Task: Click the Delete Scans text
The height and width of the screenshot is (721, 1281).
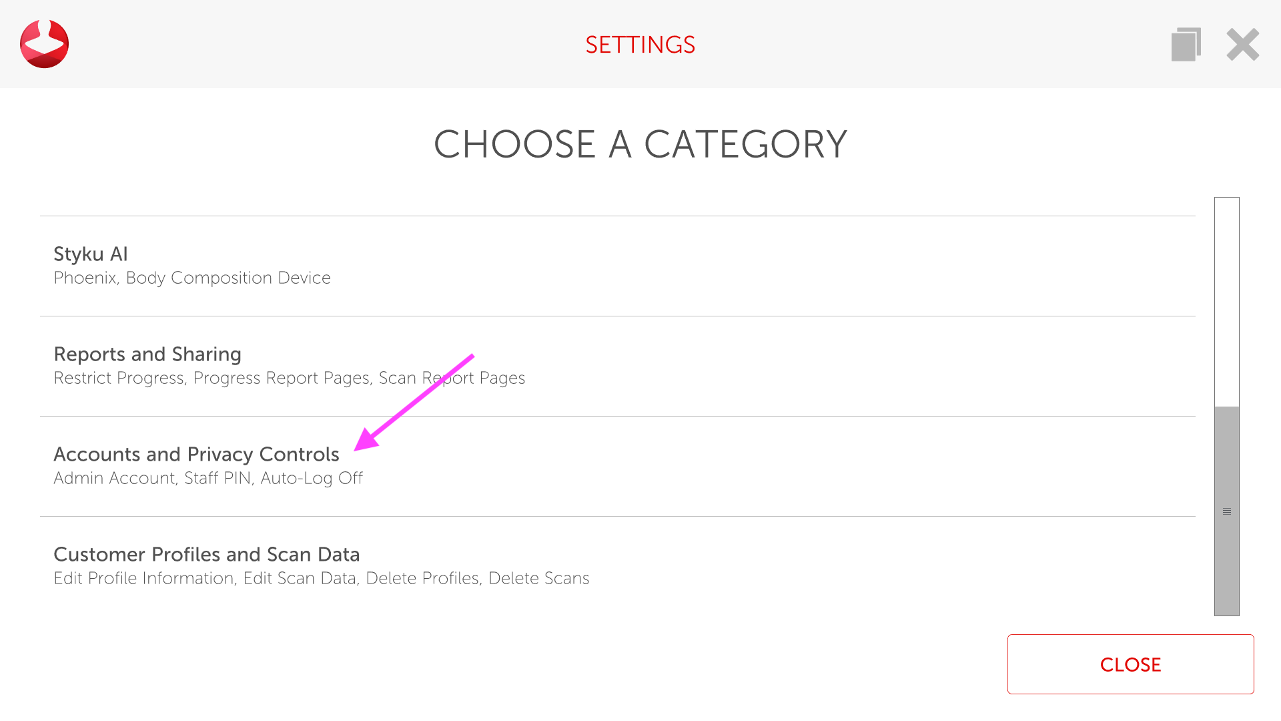Action: 538,579
